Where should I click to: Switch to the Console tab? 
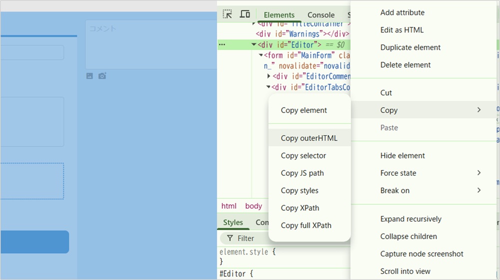coord(321,15)
